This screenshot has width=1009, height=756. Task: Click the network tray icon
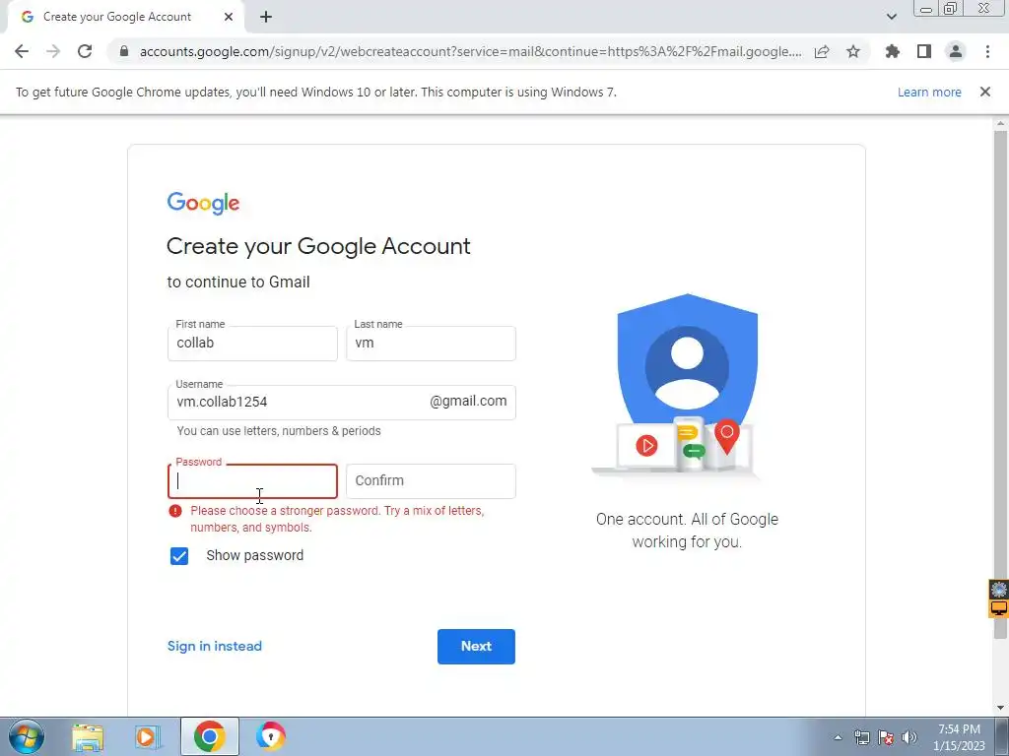click(861, 738)
